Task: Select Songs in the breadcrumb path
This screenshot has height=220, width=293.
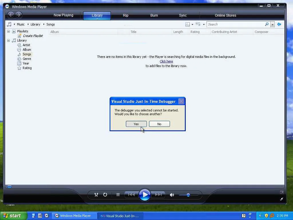Action: pos(50,24)
